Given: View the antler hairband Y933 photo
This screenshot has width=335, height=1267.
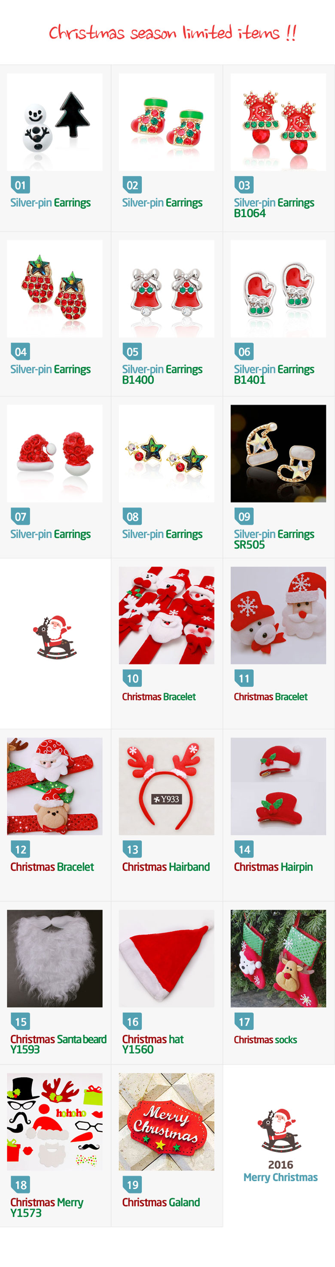Looking at the screenshot, I should click(x=166, y=786).
